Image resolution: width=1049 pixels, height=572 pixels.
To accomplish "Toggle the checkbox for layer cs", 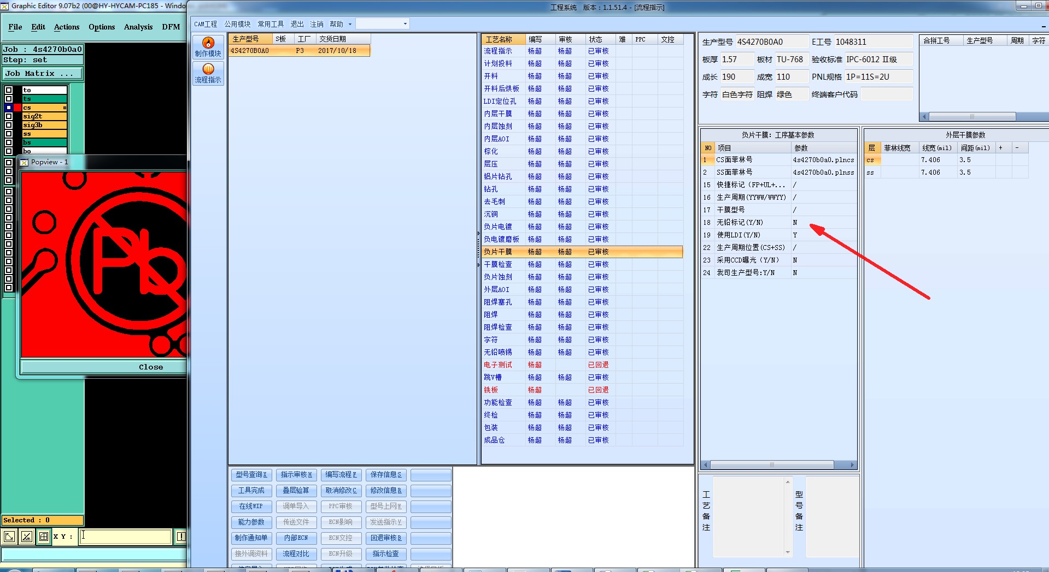I will (9, 108).
